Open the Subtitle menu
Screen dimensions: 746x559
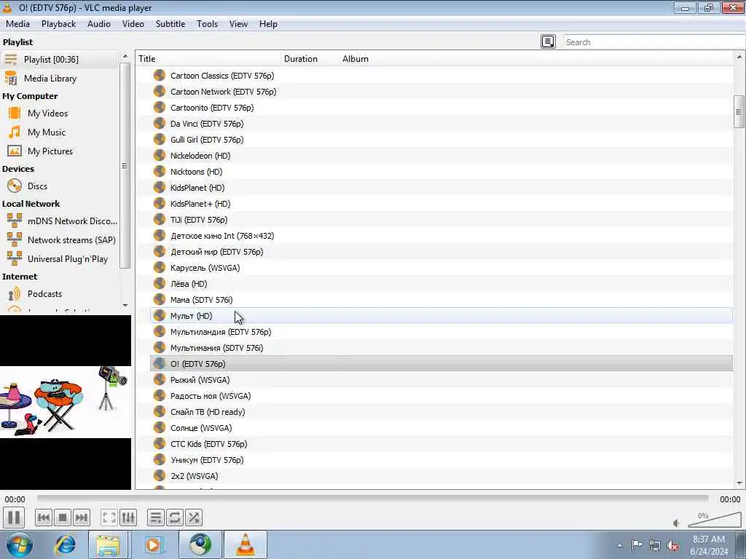coord(170,24)
